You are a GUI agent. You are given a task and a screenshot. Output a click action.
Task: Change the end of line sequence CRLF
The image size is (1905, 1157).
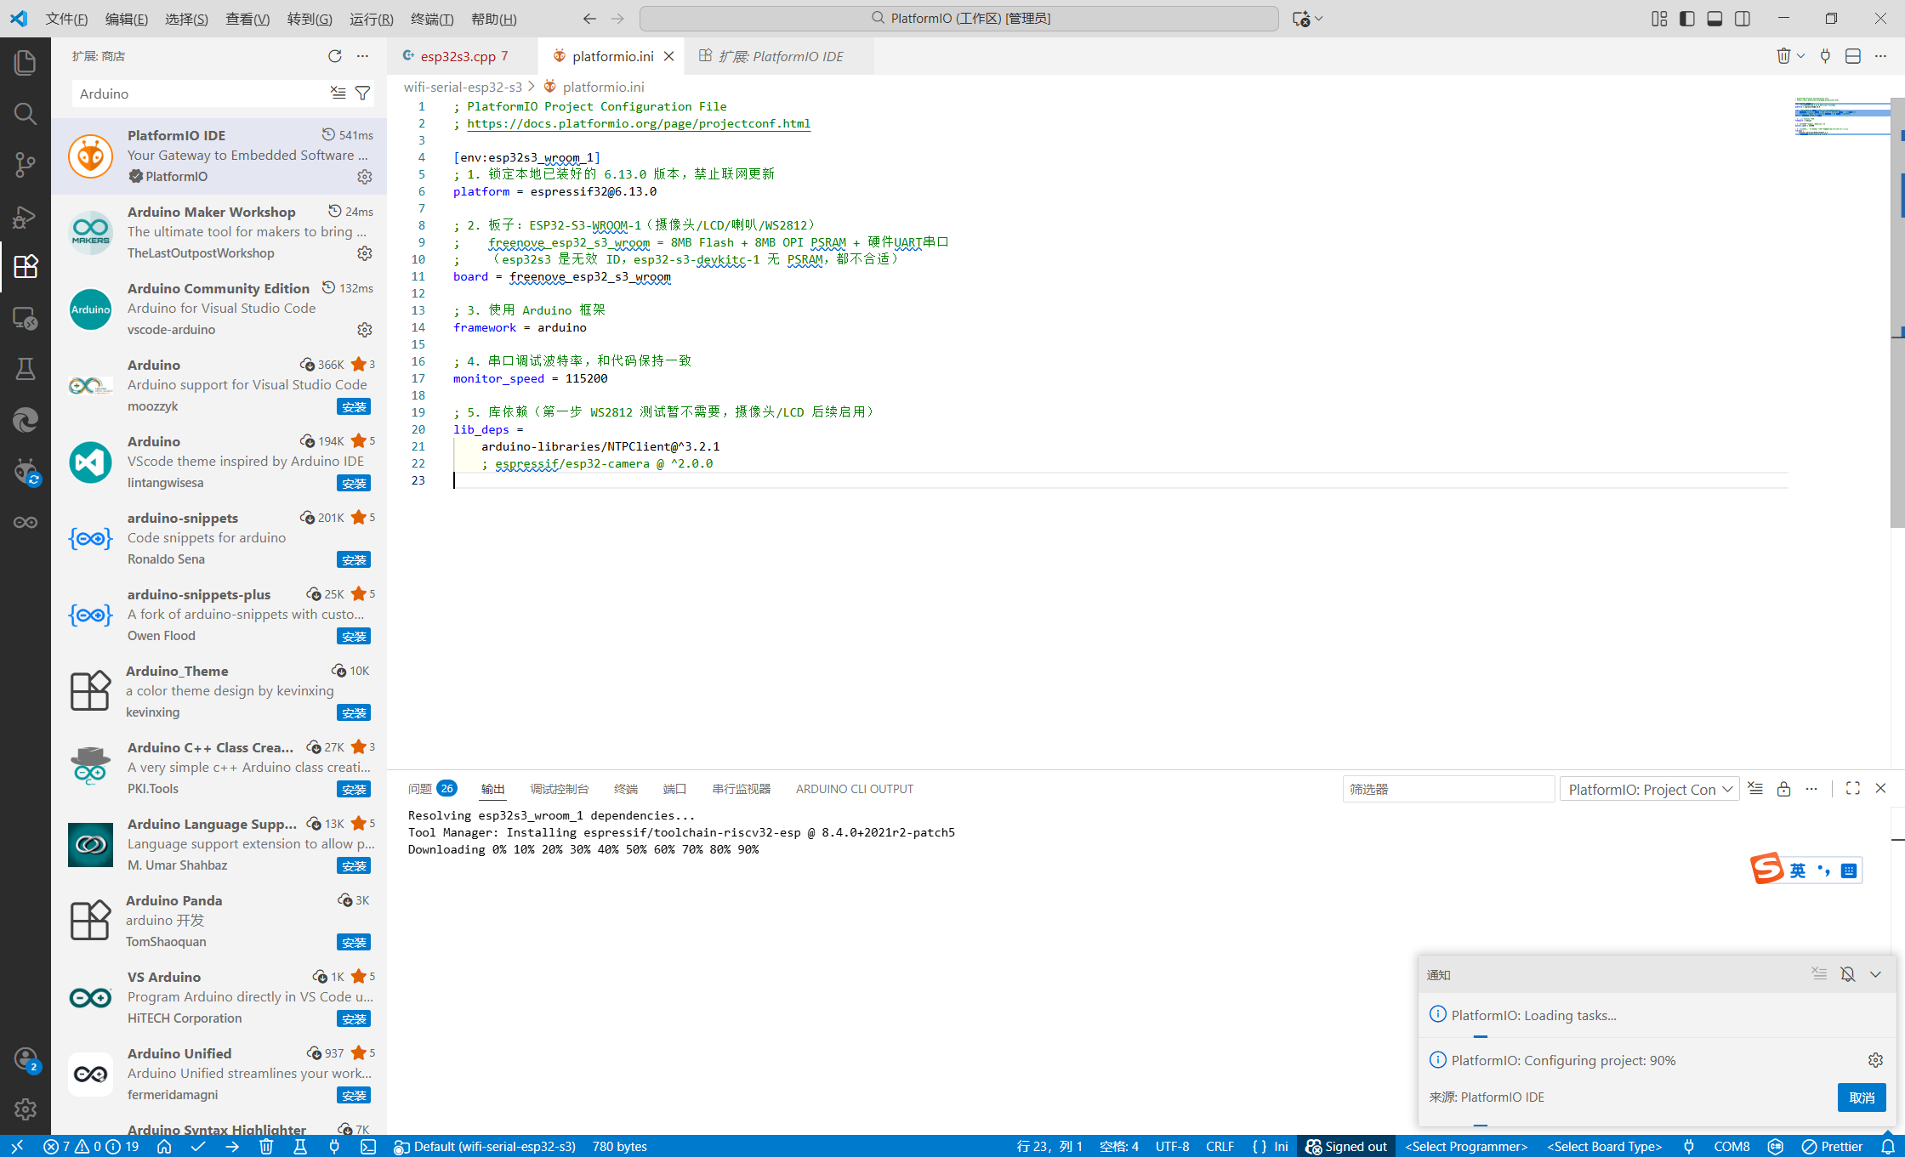coord(1220,1147)
